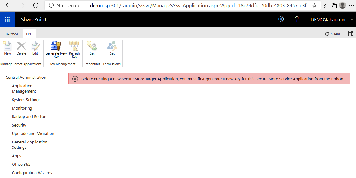The width and height of the screenshot is (356, 178).
Task: Go back with browser back arrow
Action: point(8,5)
